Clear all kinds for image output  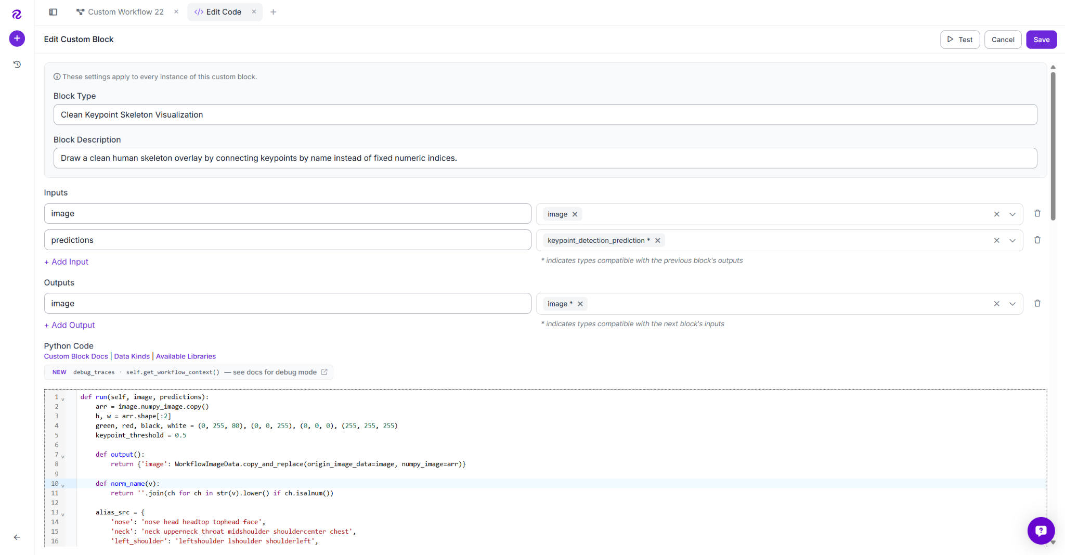click(997, 304)
